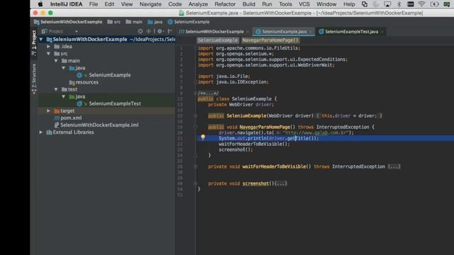The image size is (454, 255).
Task: Expand the target folder
Action: coord(48,110)
